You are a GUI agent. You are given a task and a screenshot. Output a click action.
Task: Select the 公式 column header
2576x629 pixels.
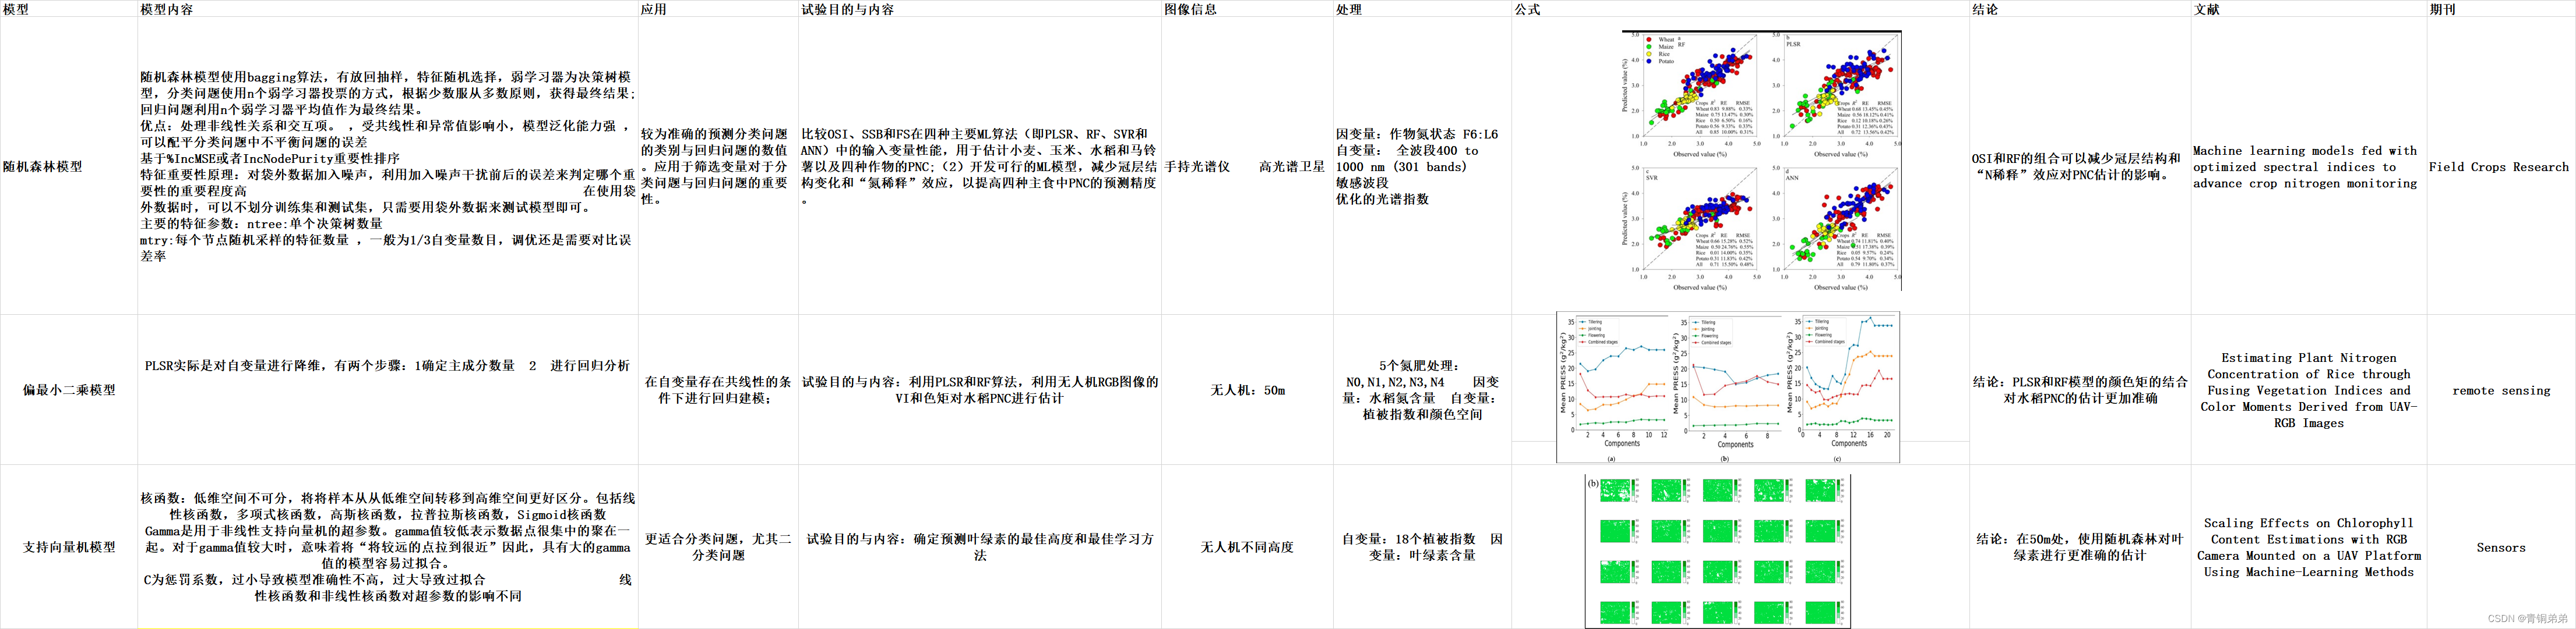click(1527, 9)
